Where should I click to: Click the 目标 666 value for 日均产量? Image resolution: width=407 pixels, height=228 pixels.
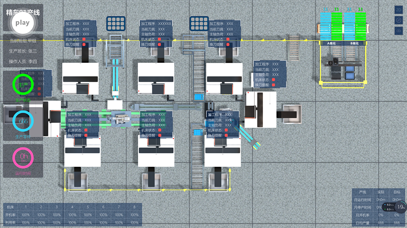pyautogui.click(x=397, y=223)
